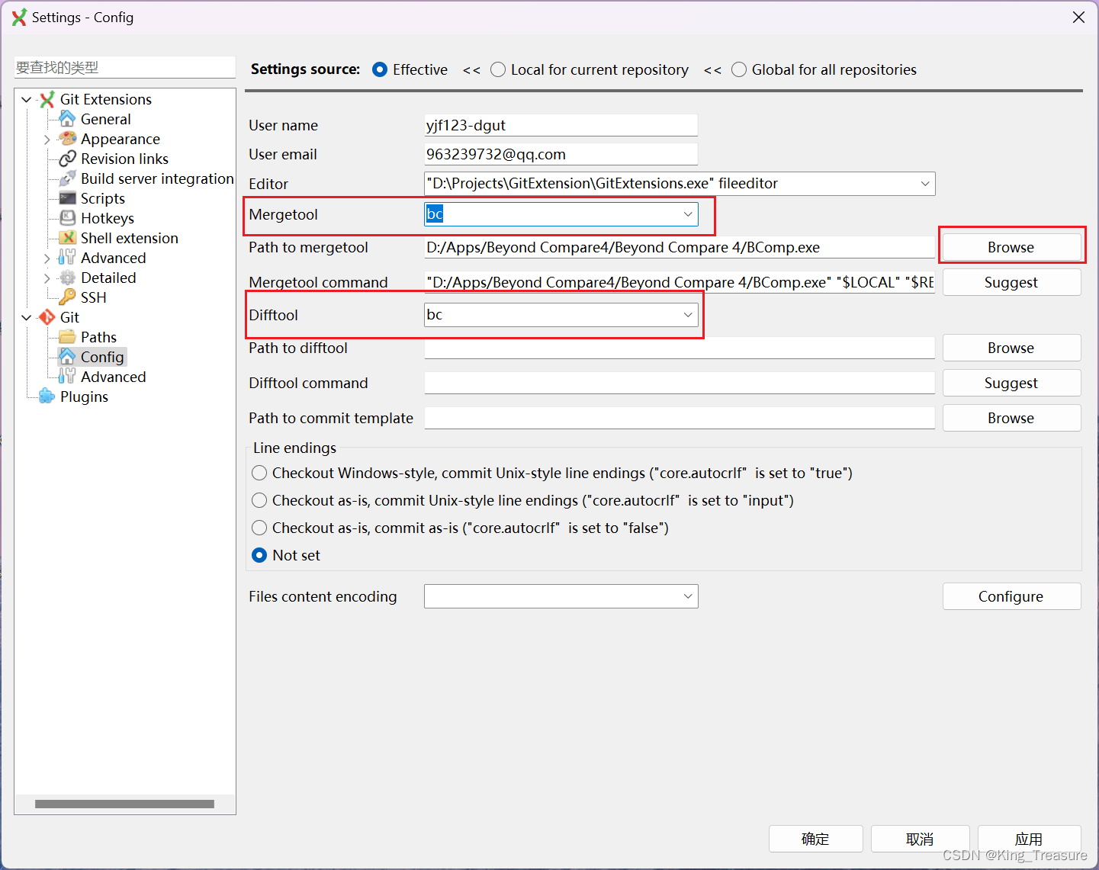Apply changes with the 应用 button
Screen dimensions: 1099x870
[x=1029, y=839]
